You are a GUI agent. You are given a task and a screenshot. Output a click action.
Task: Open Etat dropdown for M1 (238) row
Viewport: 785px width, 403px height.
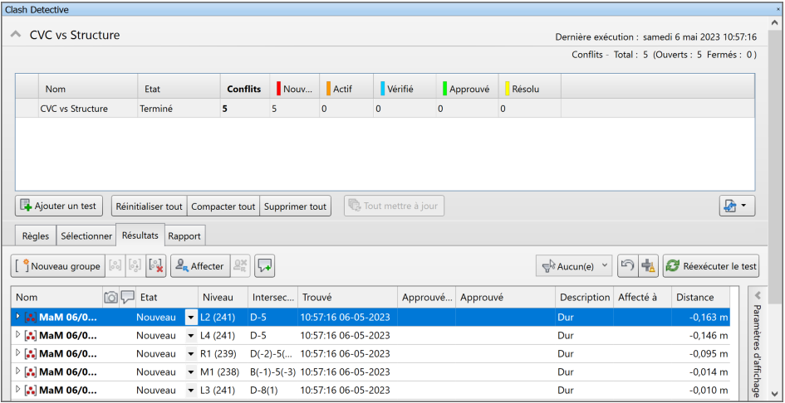(x=191, y=372)
